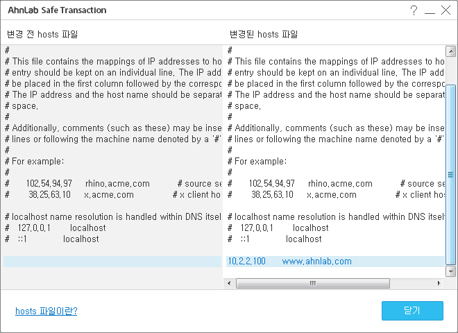Select the added www.ahnlab.com entry line
The width and height of the screenshot is (458, 333).
(x=335, y=261)
